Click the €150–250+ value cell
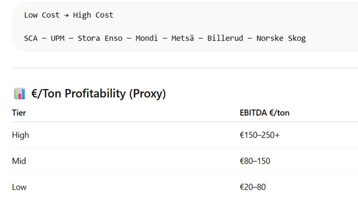The width and height of the screenshot is (358, 200). tap(260, 135)
